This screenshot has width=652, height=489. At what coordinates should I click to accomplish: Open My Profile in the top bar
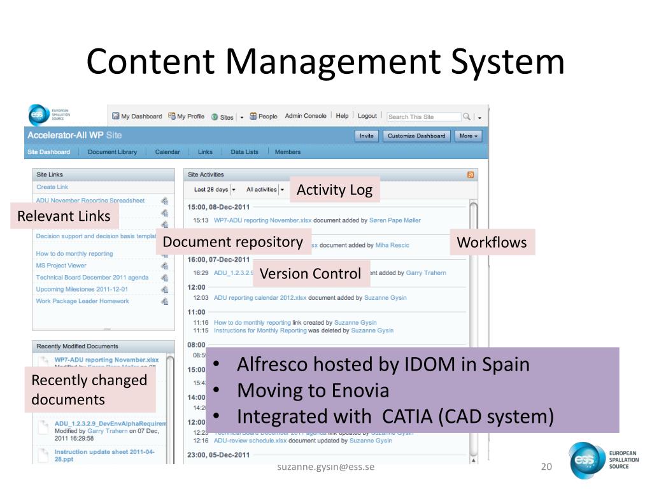coord(187,117)
